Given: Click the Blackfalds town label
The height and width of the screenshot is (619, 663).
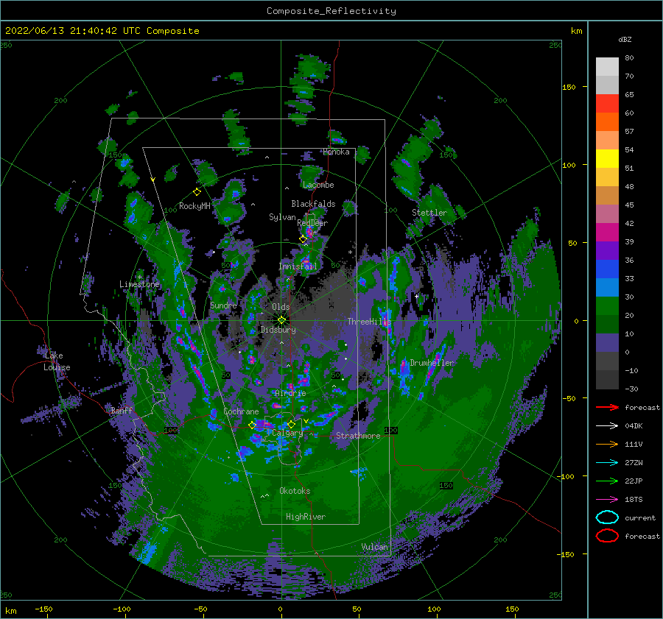Looking at the screenshot, I should point(313,204).
